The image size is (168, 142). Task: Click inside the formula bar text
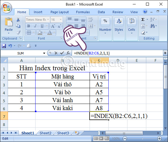[x=92, y=53]
